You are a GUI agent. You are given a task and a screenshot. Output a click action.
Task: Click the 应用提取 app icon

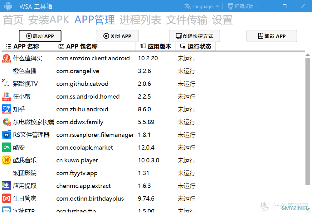point(7,186)
